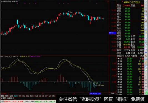The image size is (148, 103).
Task: Select the TRIX indicator tab
Action: pyautogui.click(x=32, y=96)
